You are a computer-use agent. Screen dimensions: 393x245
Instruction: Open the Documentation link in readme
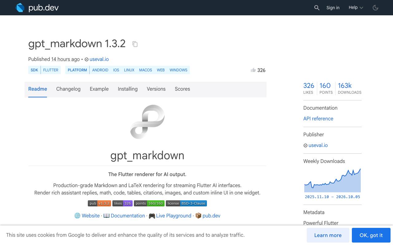coord(124,216)
